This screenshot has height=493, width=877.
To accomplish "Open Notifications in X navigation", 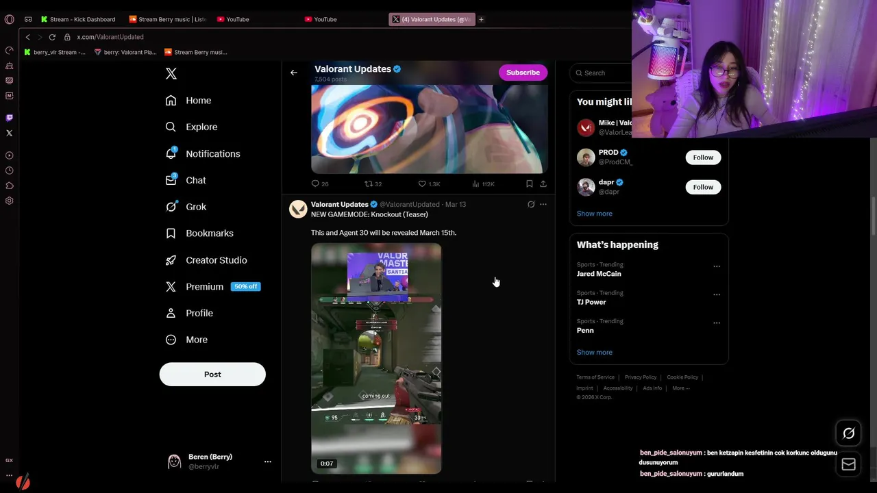I will click(x=203, y=153).
